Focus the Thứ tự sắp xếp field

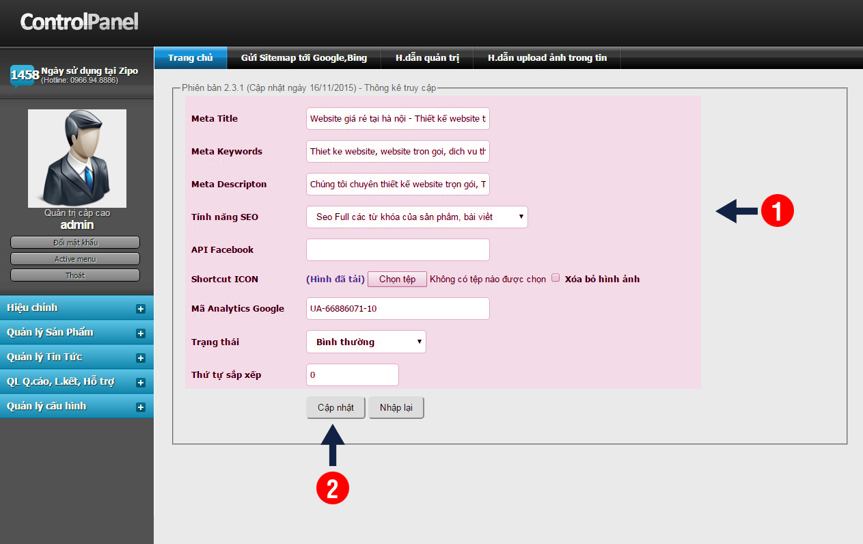[353, 375]
